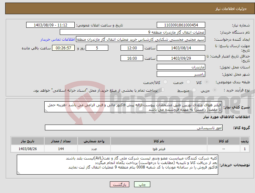
Task: Click the فیلتر هوا item name cell
Action: tap(159, 149)
